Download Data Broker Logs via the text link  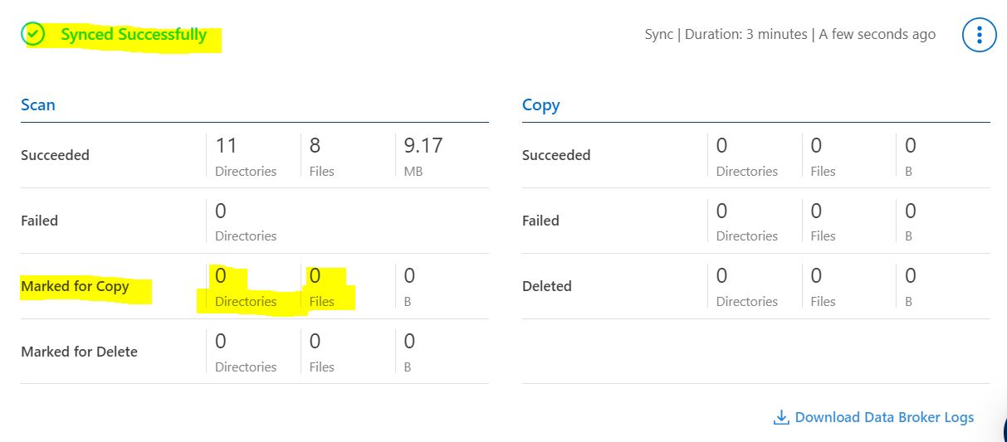click(x=884, y=417)
